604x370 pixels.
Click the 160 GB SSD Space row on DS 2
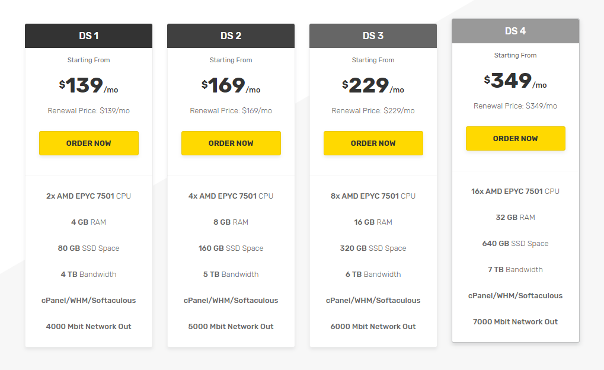[x=231, y=248]
